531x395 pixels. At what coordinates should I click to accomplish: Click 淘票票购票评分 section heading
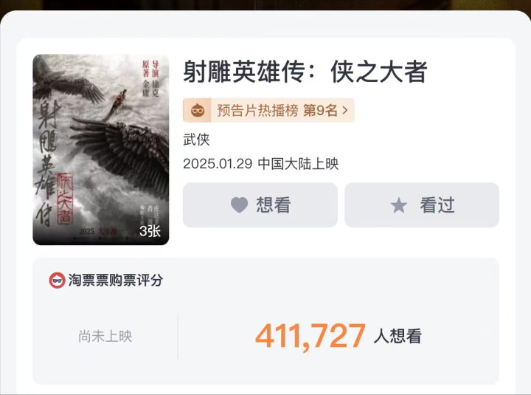click(x=116, y=281)
